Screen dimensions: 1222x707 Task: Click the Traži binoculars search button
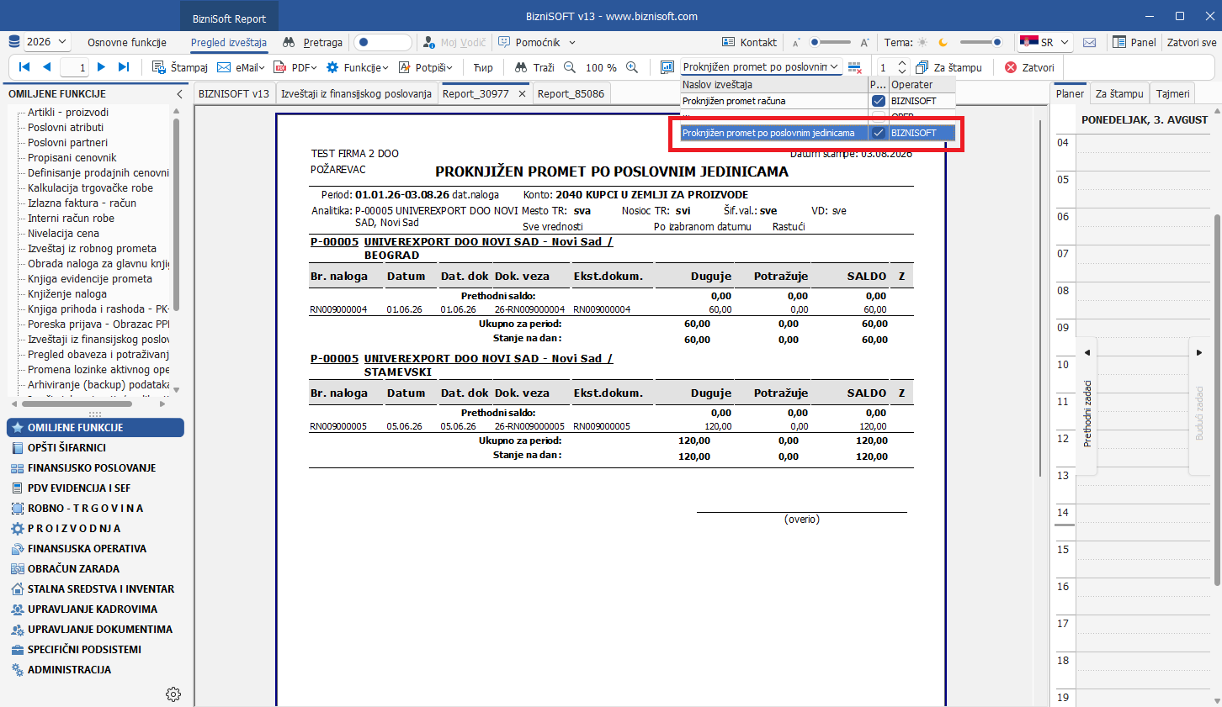(x=534, y=67)
